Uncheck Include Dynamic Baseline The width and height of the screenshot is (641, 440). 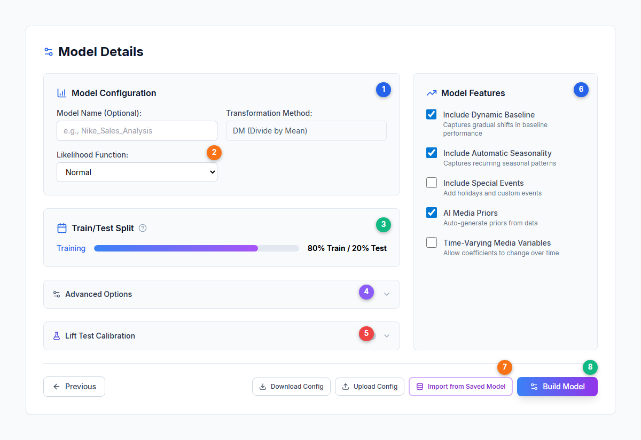(432, 114)
